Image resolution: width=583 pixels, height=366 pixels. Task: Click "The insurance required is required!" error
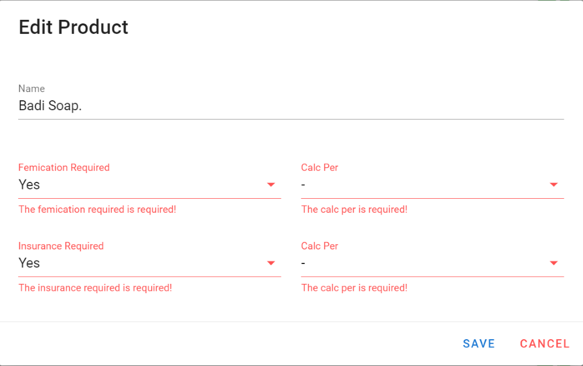95,288
